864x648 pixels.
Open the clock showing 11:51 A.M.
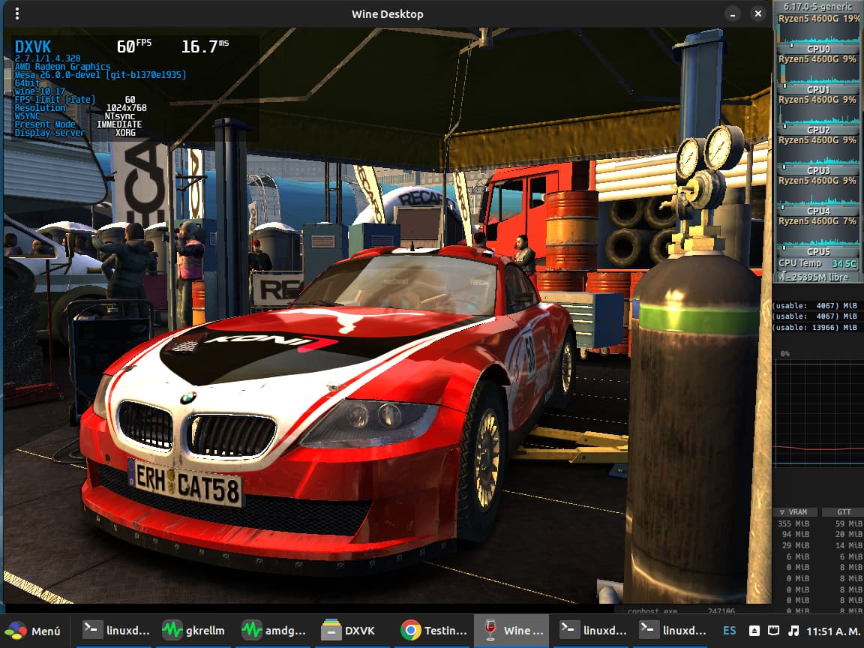[x=832, y=631]
